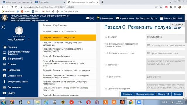Click Сохранить черновик button
The image size is (187, 105).
click(145, 94)
